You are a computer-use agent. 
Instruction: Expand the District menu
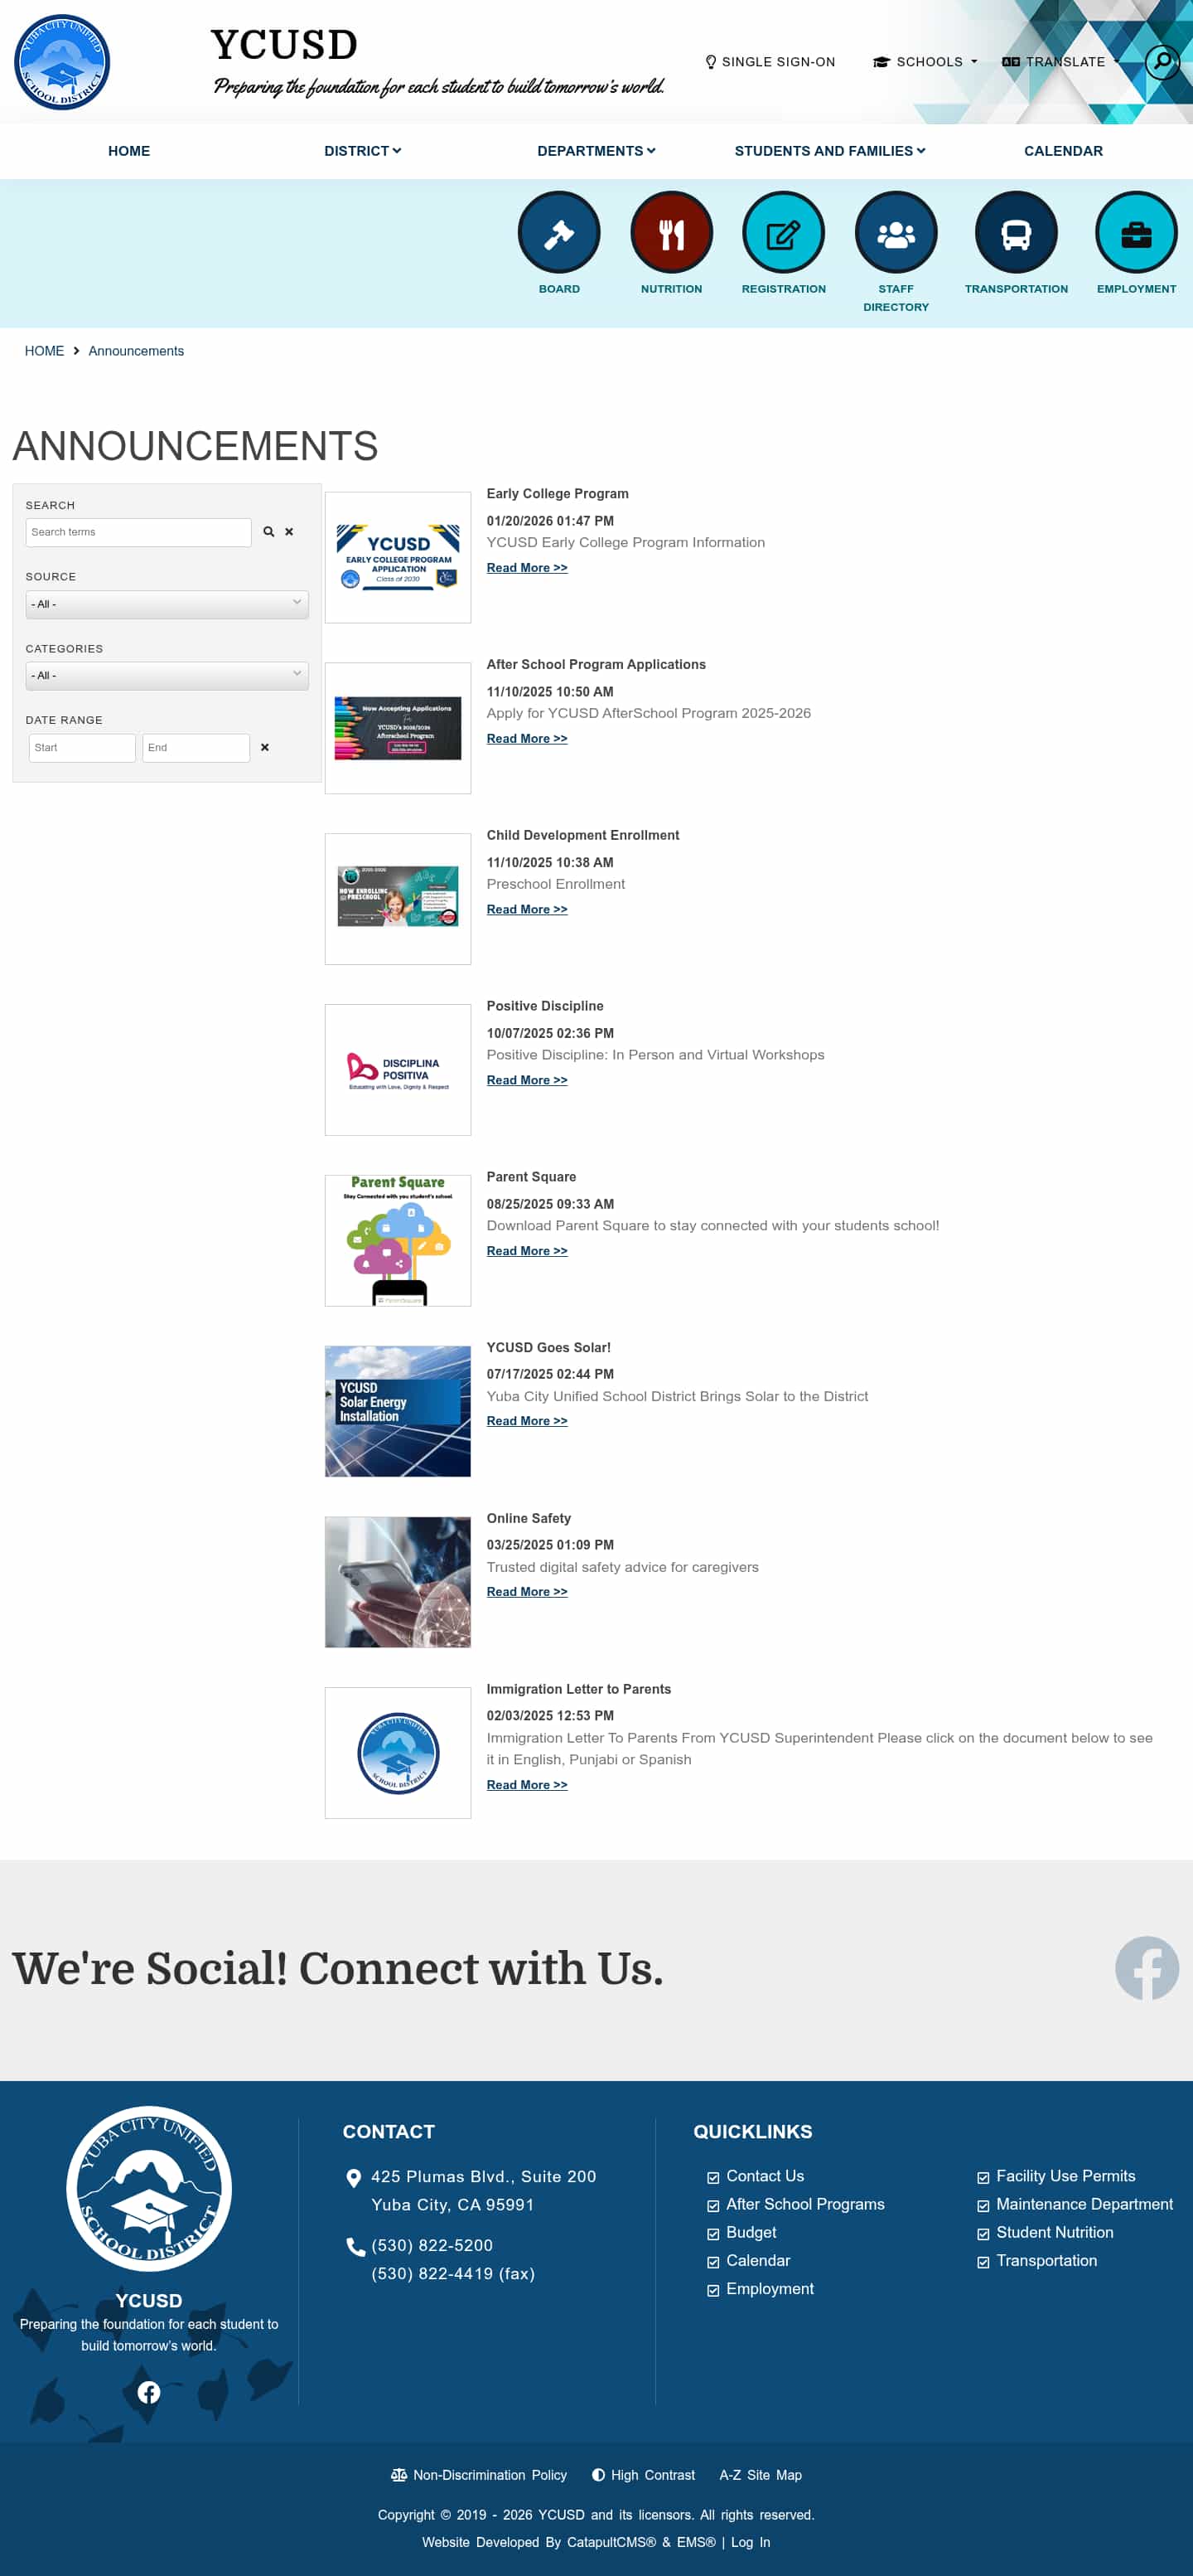coord(363,151)
